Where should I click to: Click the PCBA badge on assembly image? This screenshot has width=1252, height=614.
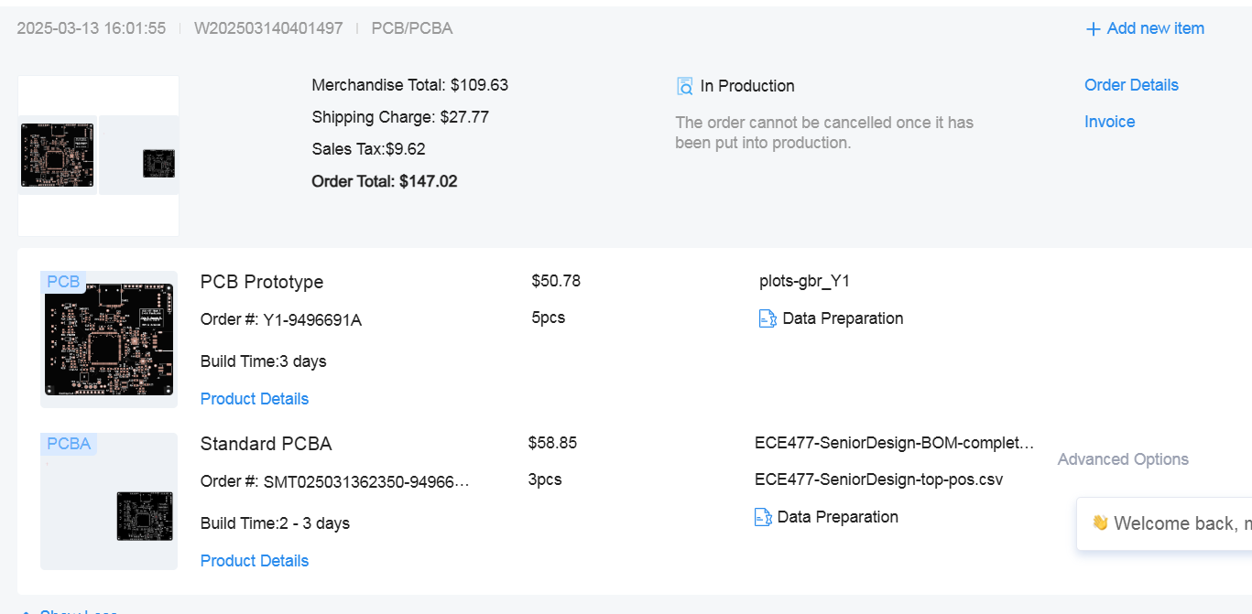coord(69,444)
